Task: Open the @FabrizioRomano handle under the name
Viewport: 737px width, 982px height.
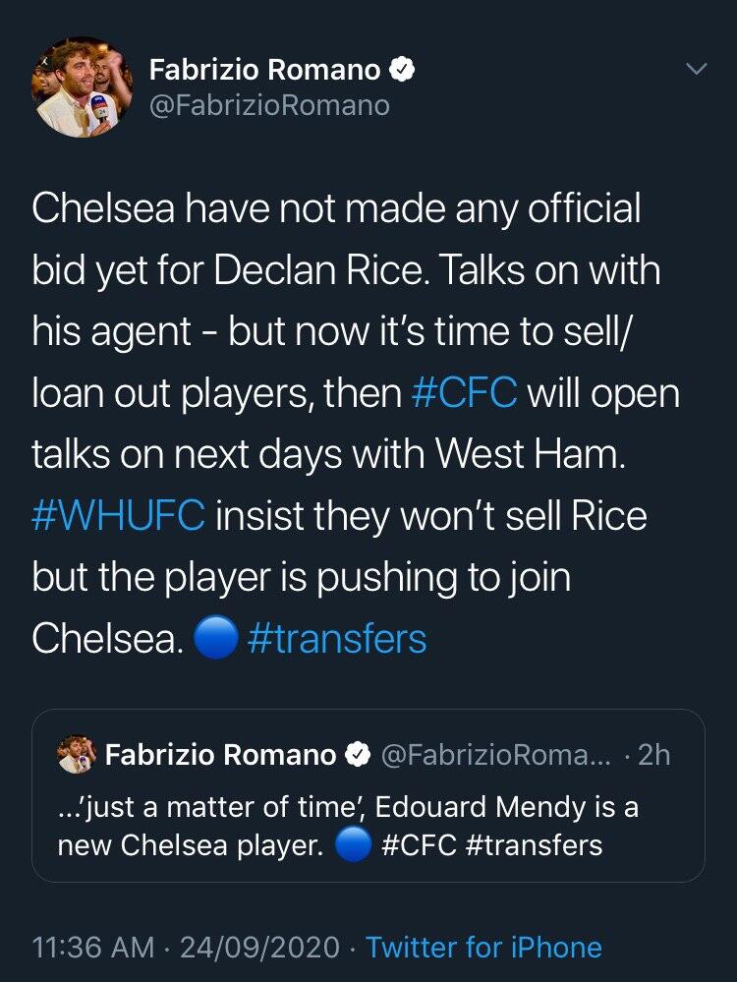Action: [269, 105]
